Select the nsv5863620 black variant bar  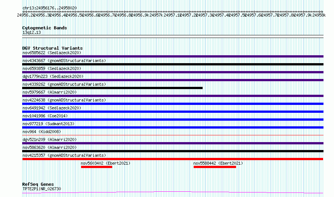tap(173, 151)
